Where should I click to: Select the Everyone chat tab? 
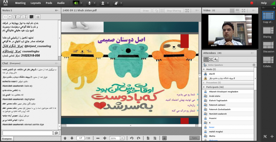click(x=7, y=139)
